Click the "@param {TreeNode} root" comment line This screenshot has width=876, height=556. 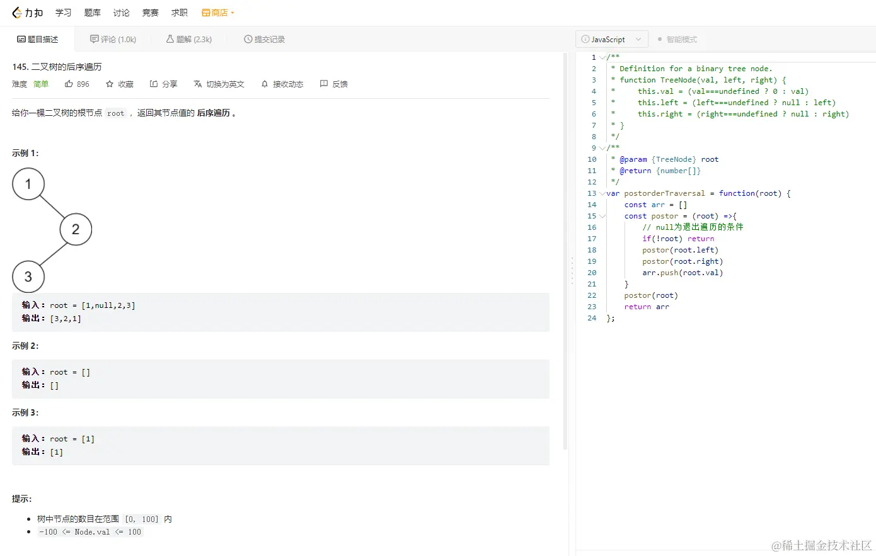coord(669,159)
